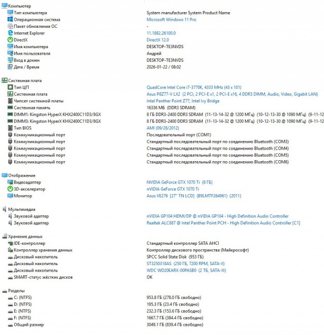Click the Чипсет системной платы icon

point(10,101)
